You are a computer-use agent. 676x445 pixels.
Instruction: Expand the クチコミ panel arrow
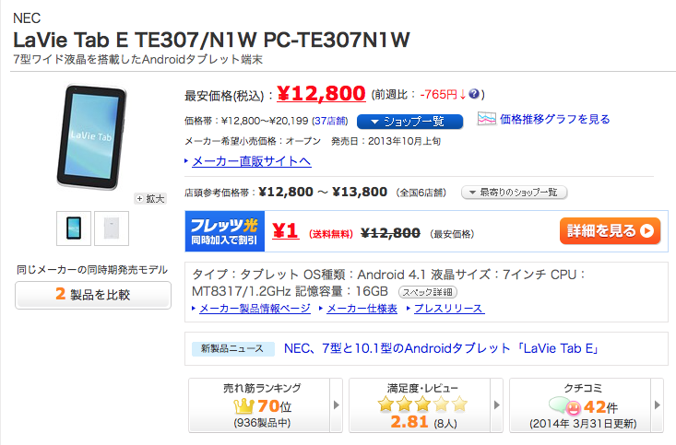pyautogui.click(x=658, y=404)
